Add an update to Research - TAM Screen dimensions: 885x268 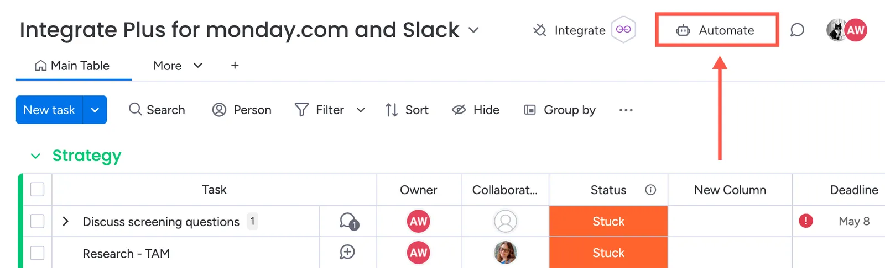coord(347,252)
